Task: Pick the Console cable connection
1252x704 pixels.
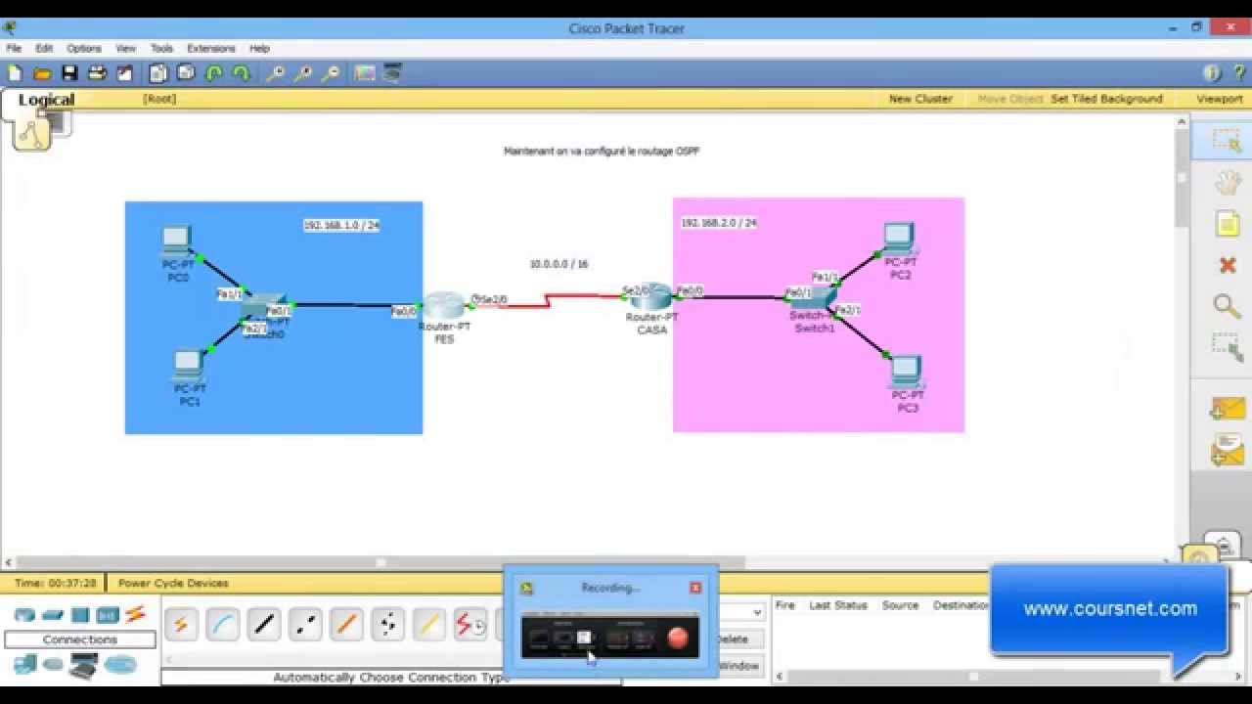Action: (222, 624)
